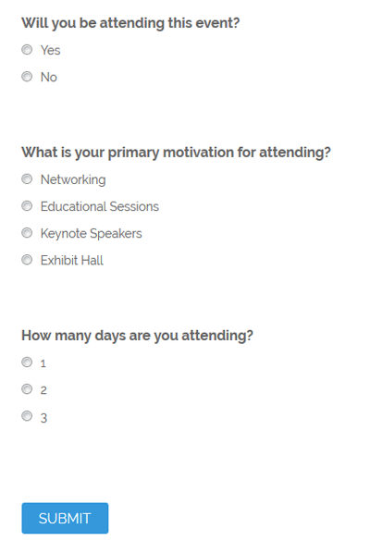Viewport: 370px width, 553px height.
Task: Pick the Educational Sessions radio button
Action: click(27, 205)
